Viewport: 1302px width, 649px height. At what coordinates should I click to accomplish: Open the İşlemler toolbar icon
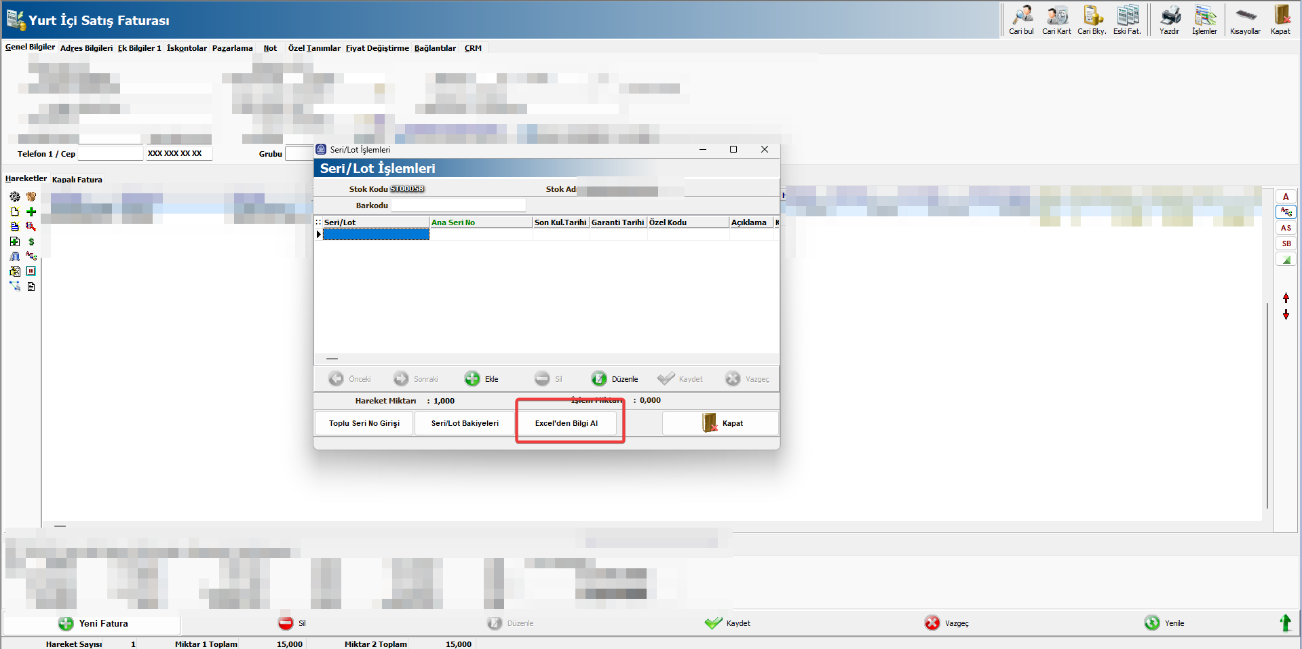(x=1204, y=19)
